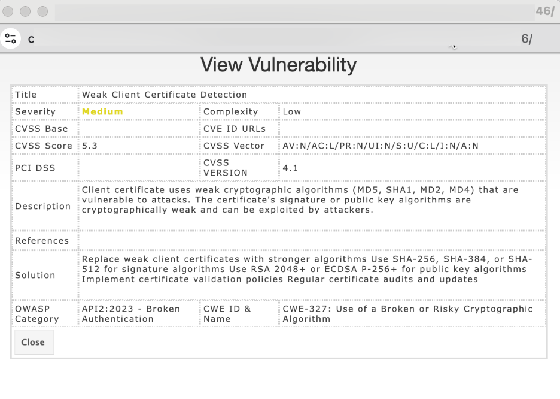Click the site information icon in address bar
This screenshot has width=560, height=399.
click(10, 39)
